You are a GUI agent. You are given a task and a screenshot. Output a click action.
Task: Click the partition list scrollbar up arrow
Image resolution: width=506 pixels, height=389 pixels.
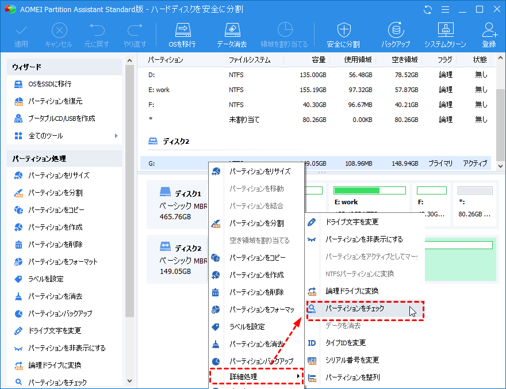tap(500, 58)
